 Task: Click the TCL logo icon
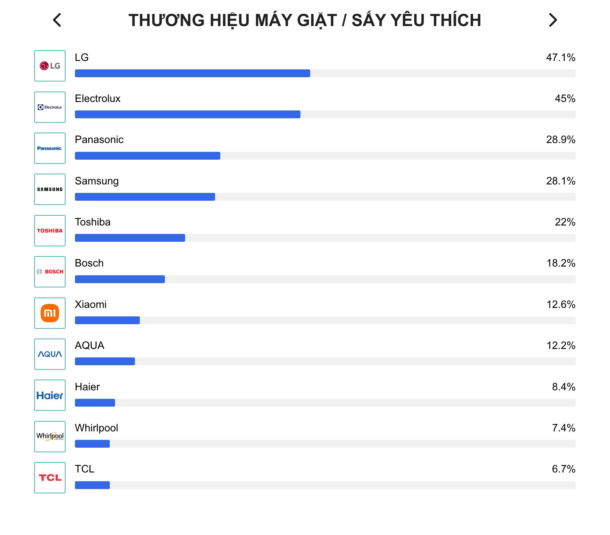point(50,478)
